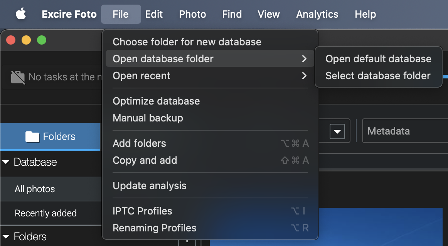The height and width of the screenshot is (246, 448).
Task: Open the dropdown arrow beside Metadata
Action: [337, 131]
